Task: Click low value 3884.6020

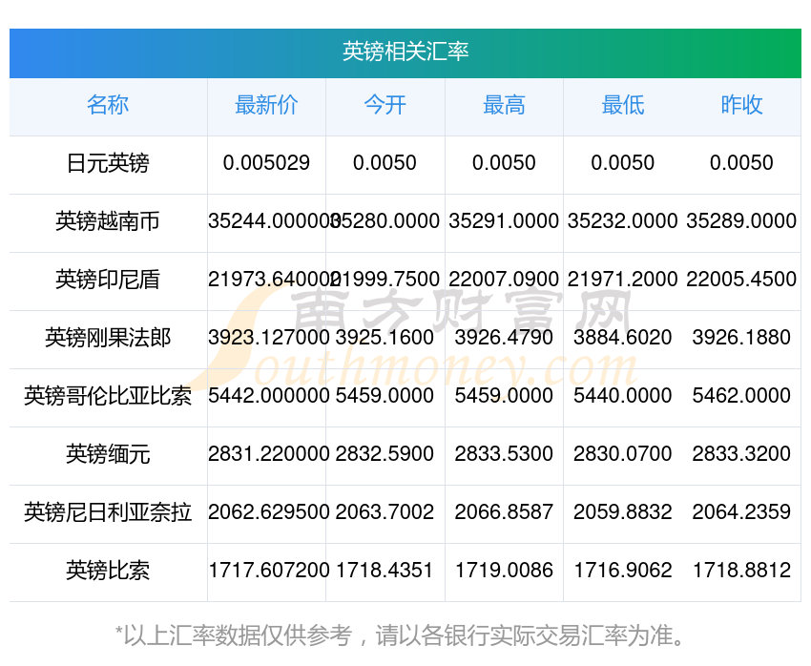Action: click(623, 337)
